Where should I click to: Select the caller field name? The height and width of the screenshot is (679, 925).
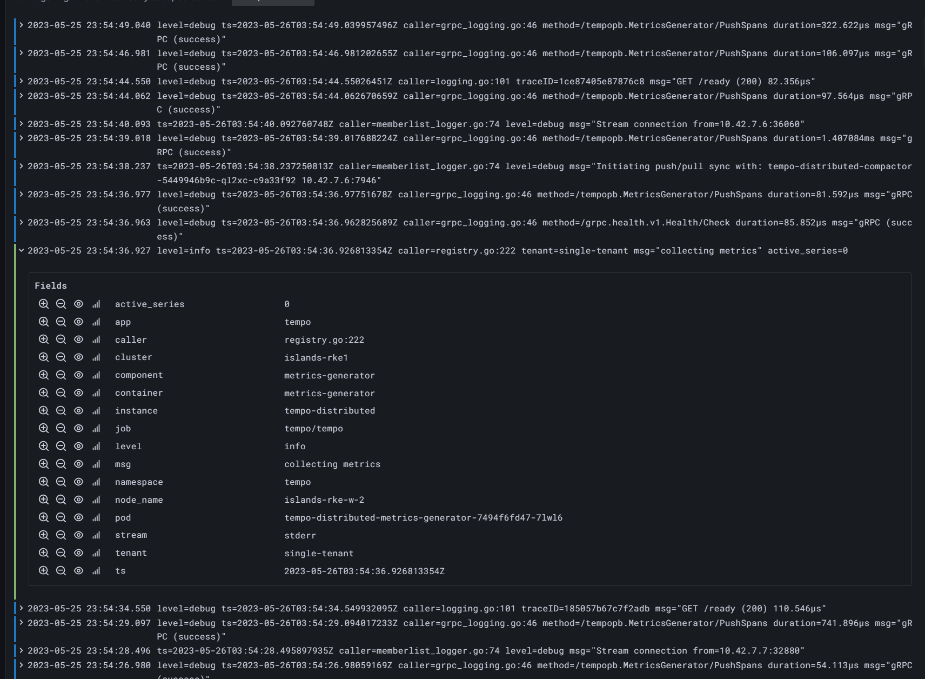(131, 339)
